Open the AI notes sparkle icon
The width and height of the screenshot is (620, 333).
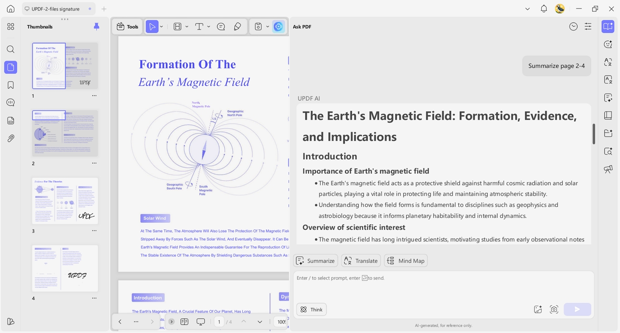(x=608, y=98)
